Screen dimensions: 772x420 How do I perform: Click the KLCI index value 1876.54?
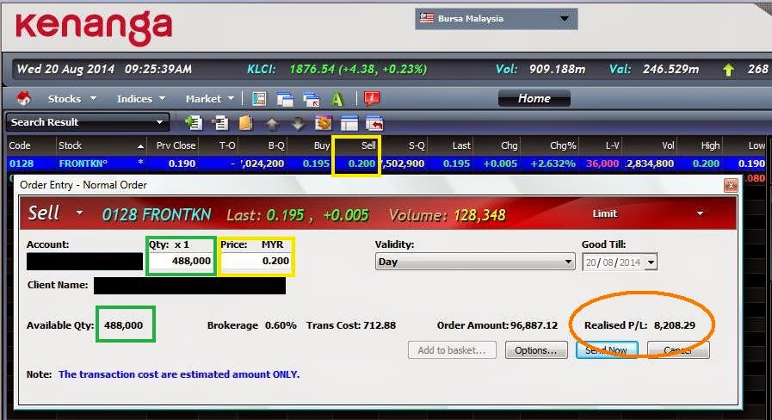[312, 69]
